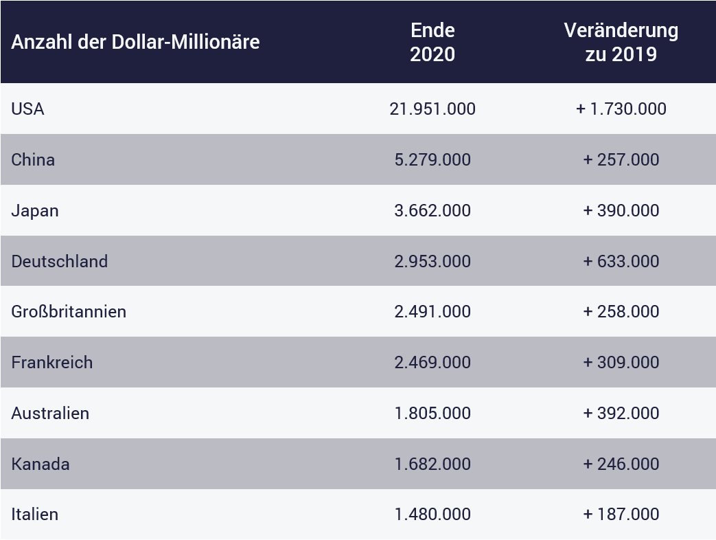The width and height of the screenshot is (716, 540).
Task: Click the Japan row label
Action: click(35, 210)
